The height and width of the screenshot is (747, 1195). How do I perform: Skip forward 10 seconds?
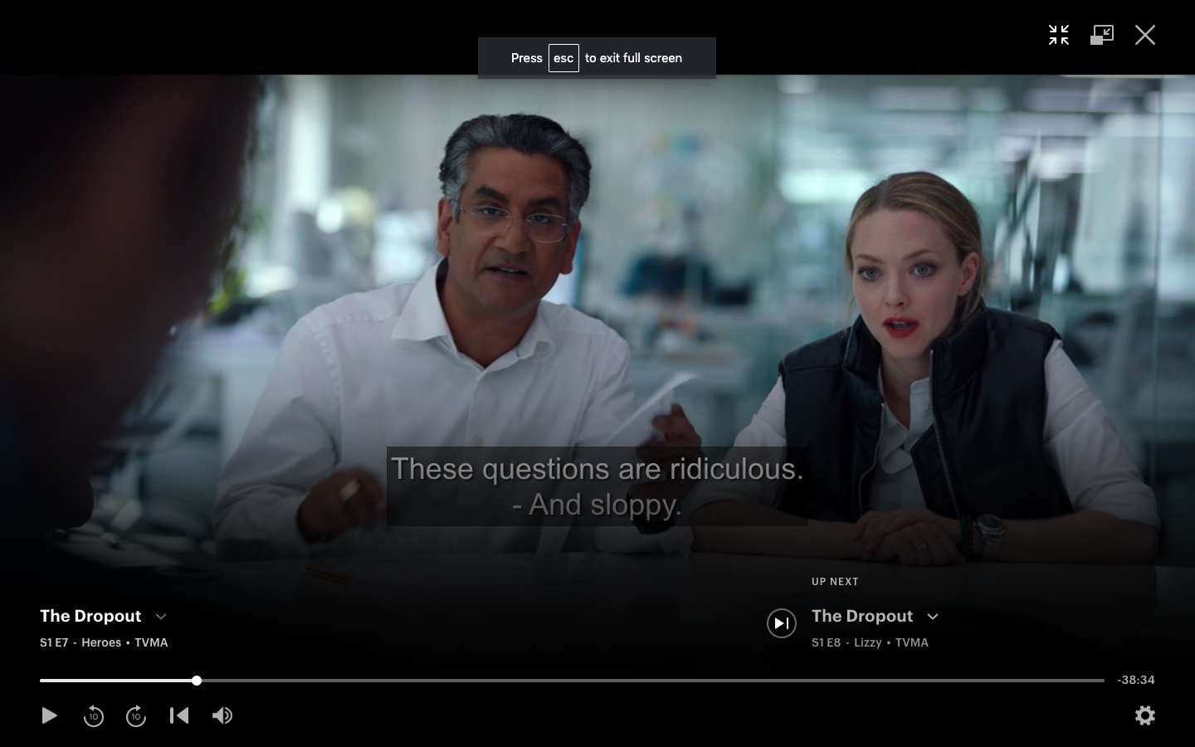pos(136,715)
